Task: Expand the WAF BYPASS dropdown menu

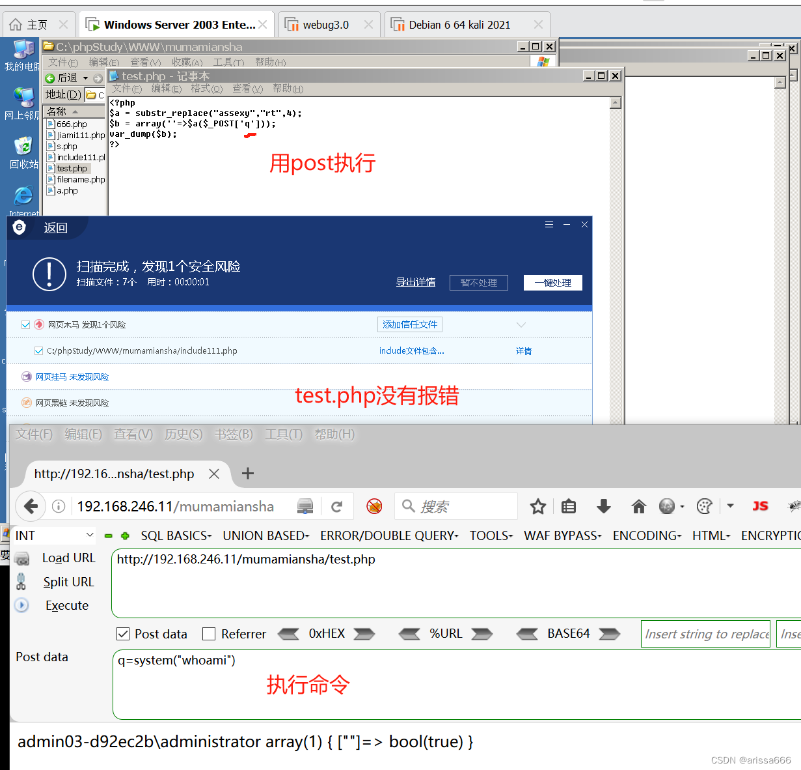Action: [x=563, y=535]
